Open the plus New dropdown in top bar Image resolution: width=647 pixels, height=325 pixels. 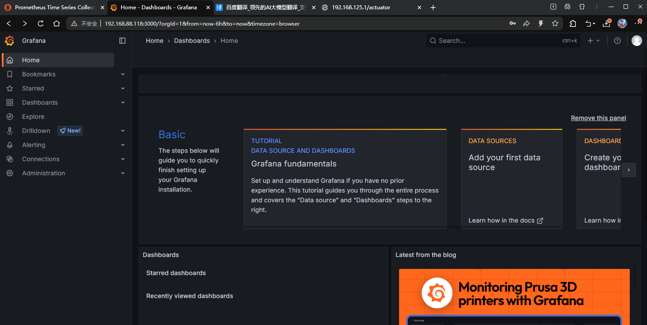[x=594, y=41]
